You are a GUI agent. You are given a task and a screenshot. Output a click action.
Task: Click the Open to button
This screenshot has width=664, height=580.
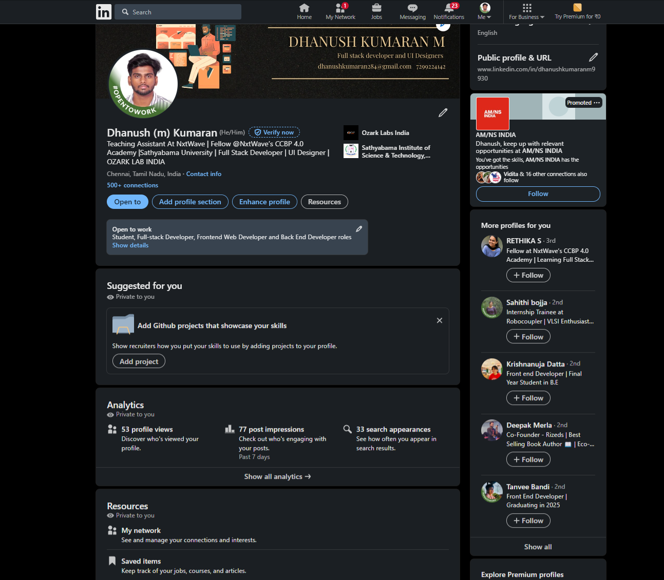[x=127, y=202]
